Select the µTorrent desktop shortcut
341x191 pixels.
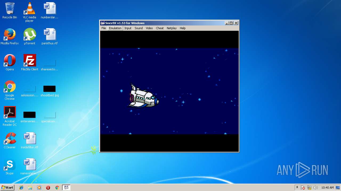pos(29,37)
